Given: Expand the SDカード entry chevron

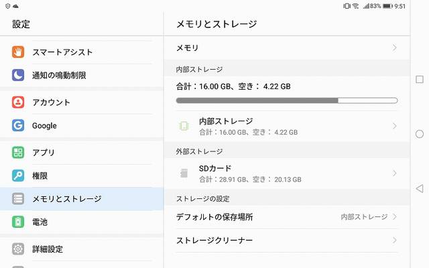Looking at the screenshot, I should (x=394, y=174).
